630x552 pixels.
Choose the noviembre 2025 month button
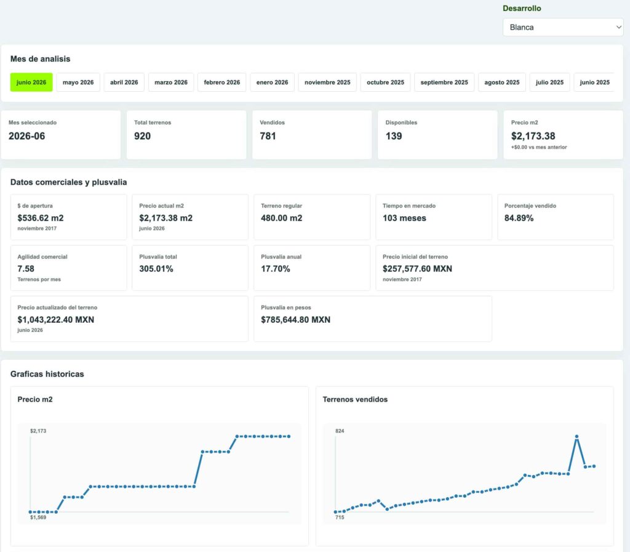[x=327, y=82]
